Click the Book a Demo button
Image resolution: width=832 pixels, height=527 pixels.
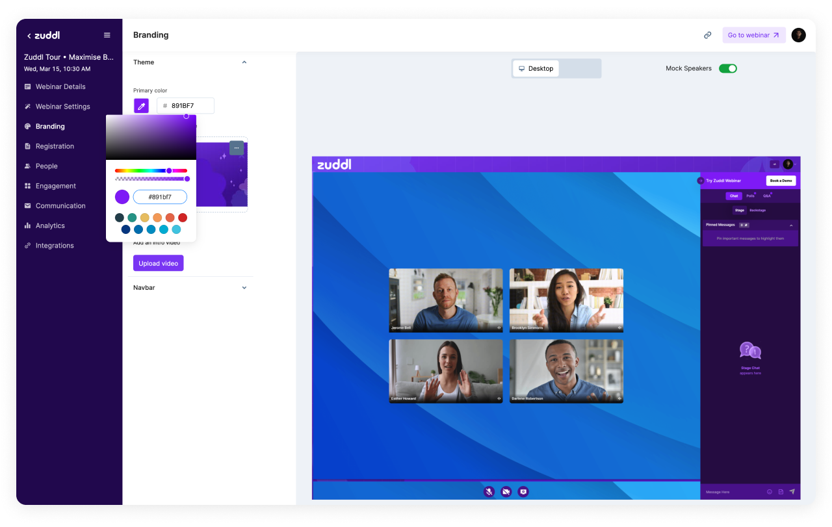pyautogui.click(x=781, y=181)
